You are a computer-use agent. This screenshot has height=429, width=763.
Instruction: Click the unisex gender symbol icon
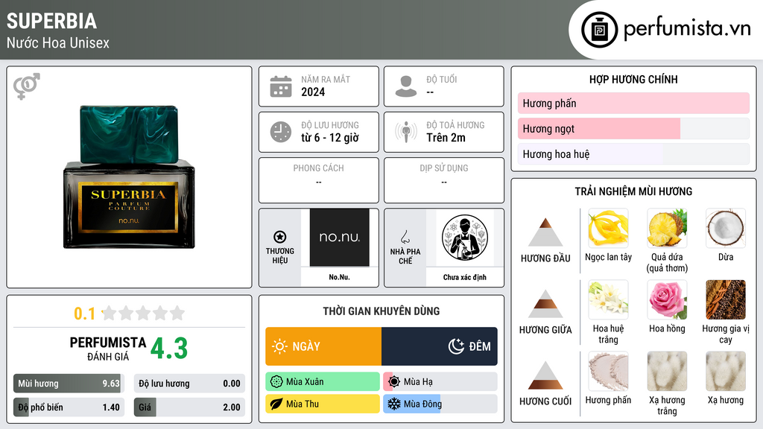pos(27,86)
